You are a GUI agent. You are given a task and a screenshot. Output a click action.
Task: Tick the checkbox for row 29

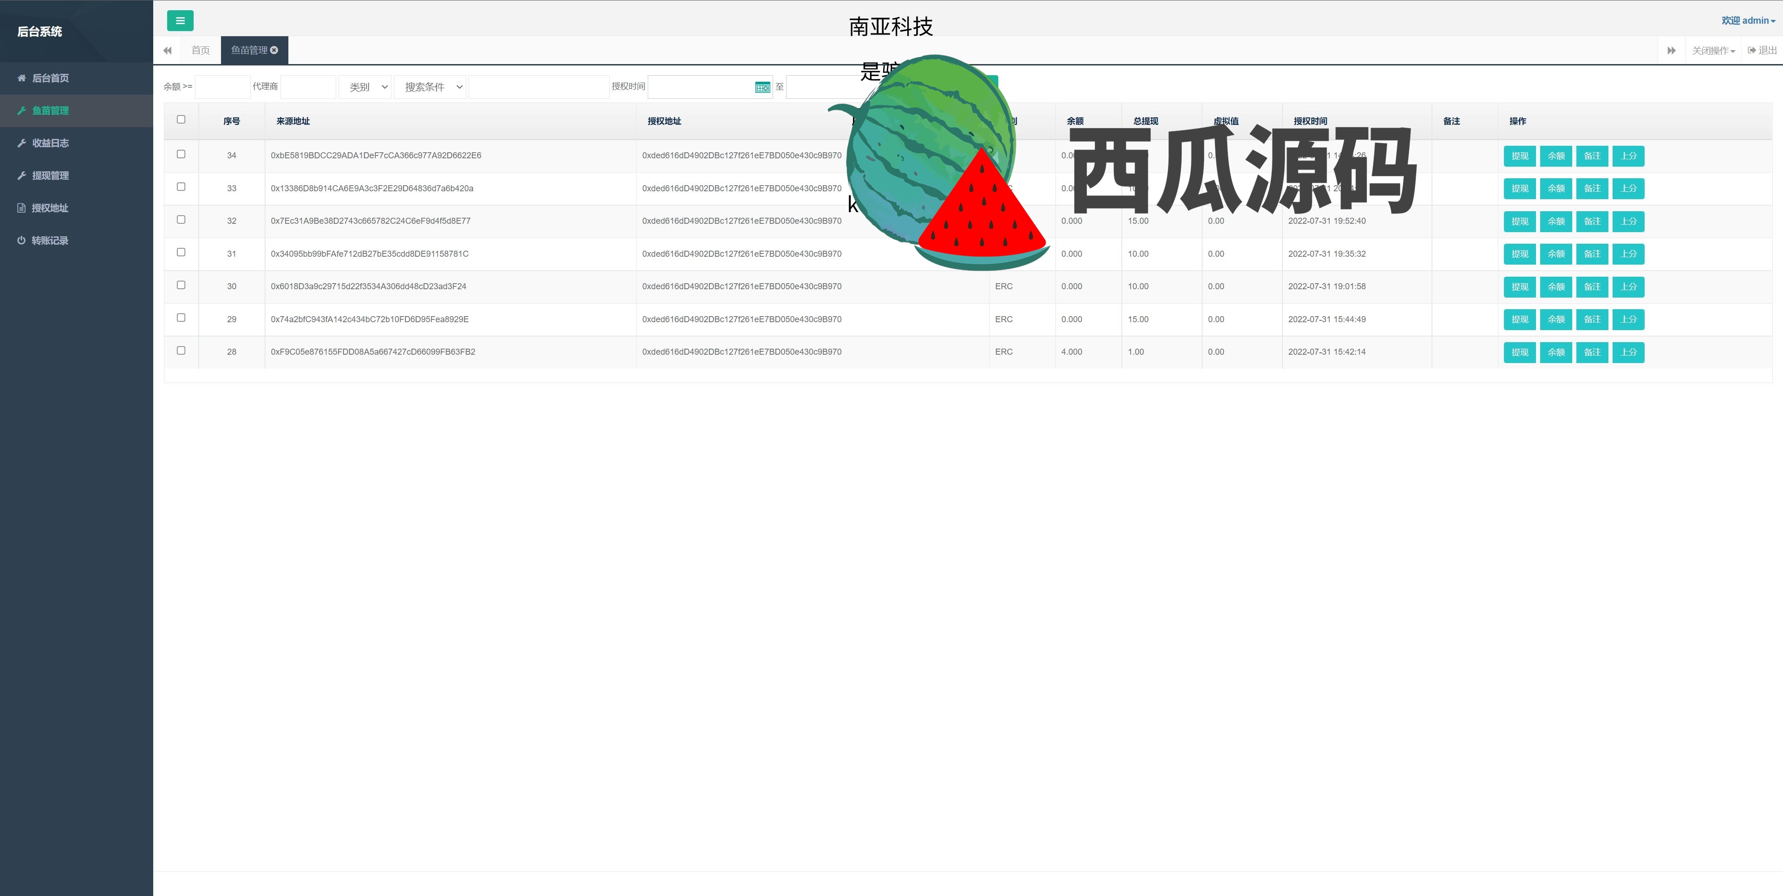pos(182,318)
